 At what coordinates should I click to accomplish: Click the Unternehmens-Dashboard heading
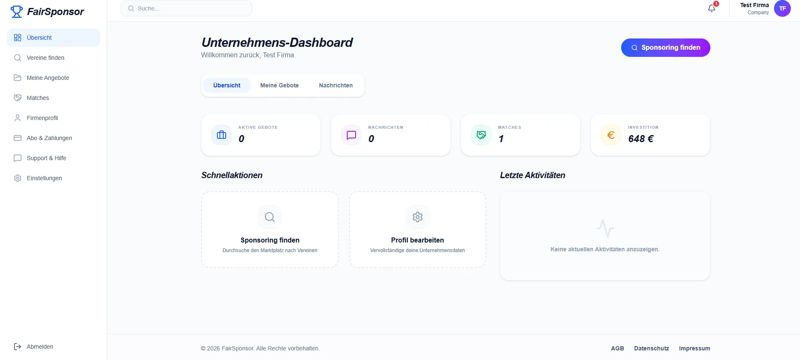click(277, 43)
